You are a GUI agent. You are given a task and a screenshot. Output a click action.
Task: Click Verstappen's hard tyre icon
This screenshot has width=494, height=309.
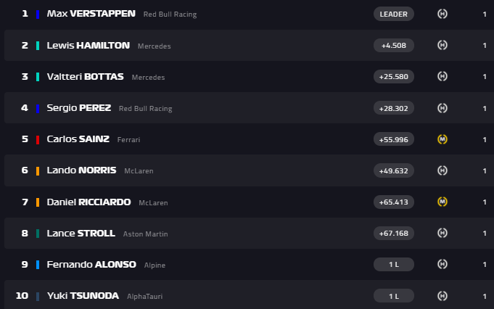pos(442,14)
